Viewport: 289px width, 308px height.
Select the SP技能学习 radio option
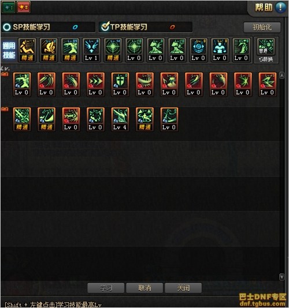click(x=7, y=27)
